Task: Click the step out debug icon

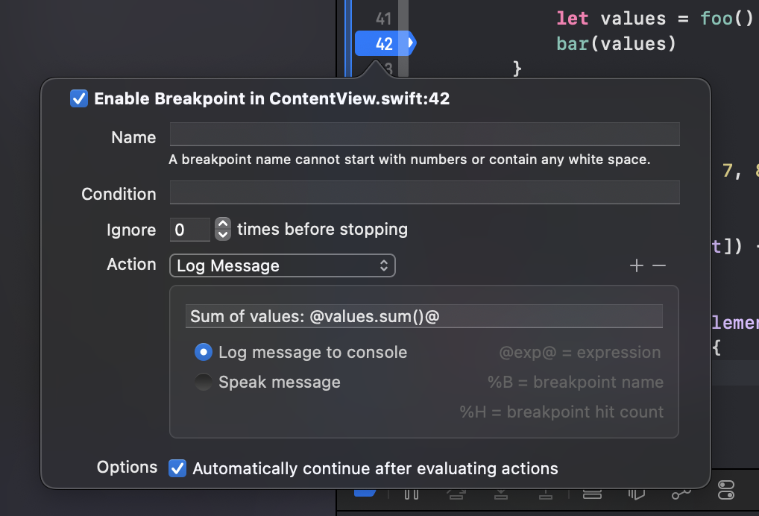Action: click(x=546, y=494)
